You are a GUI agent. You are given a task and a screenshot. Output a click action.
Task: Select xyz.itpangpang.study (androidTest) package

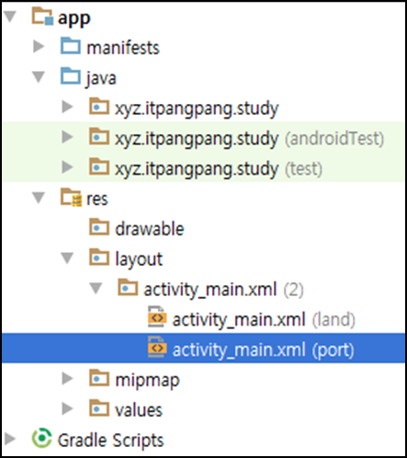pos(203,137)
